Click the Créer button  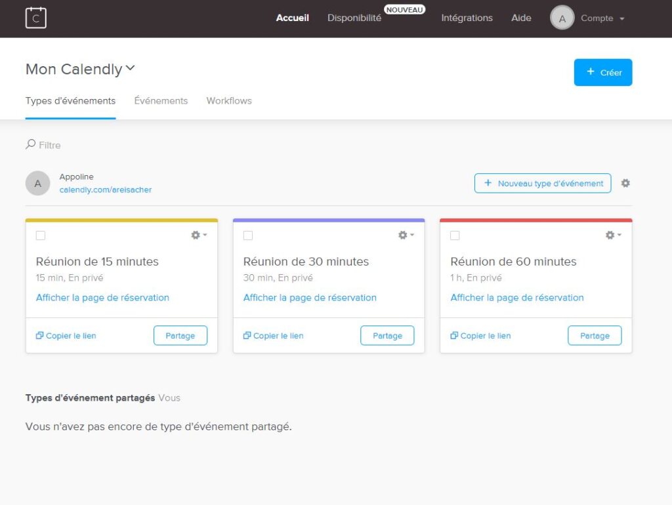click(x=602, y=72)
